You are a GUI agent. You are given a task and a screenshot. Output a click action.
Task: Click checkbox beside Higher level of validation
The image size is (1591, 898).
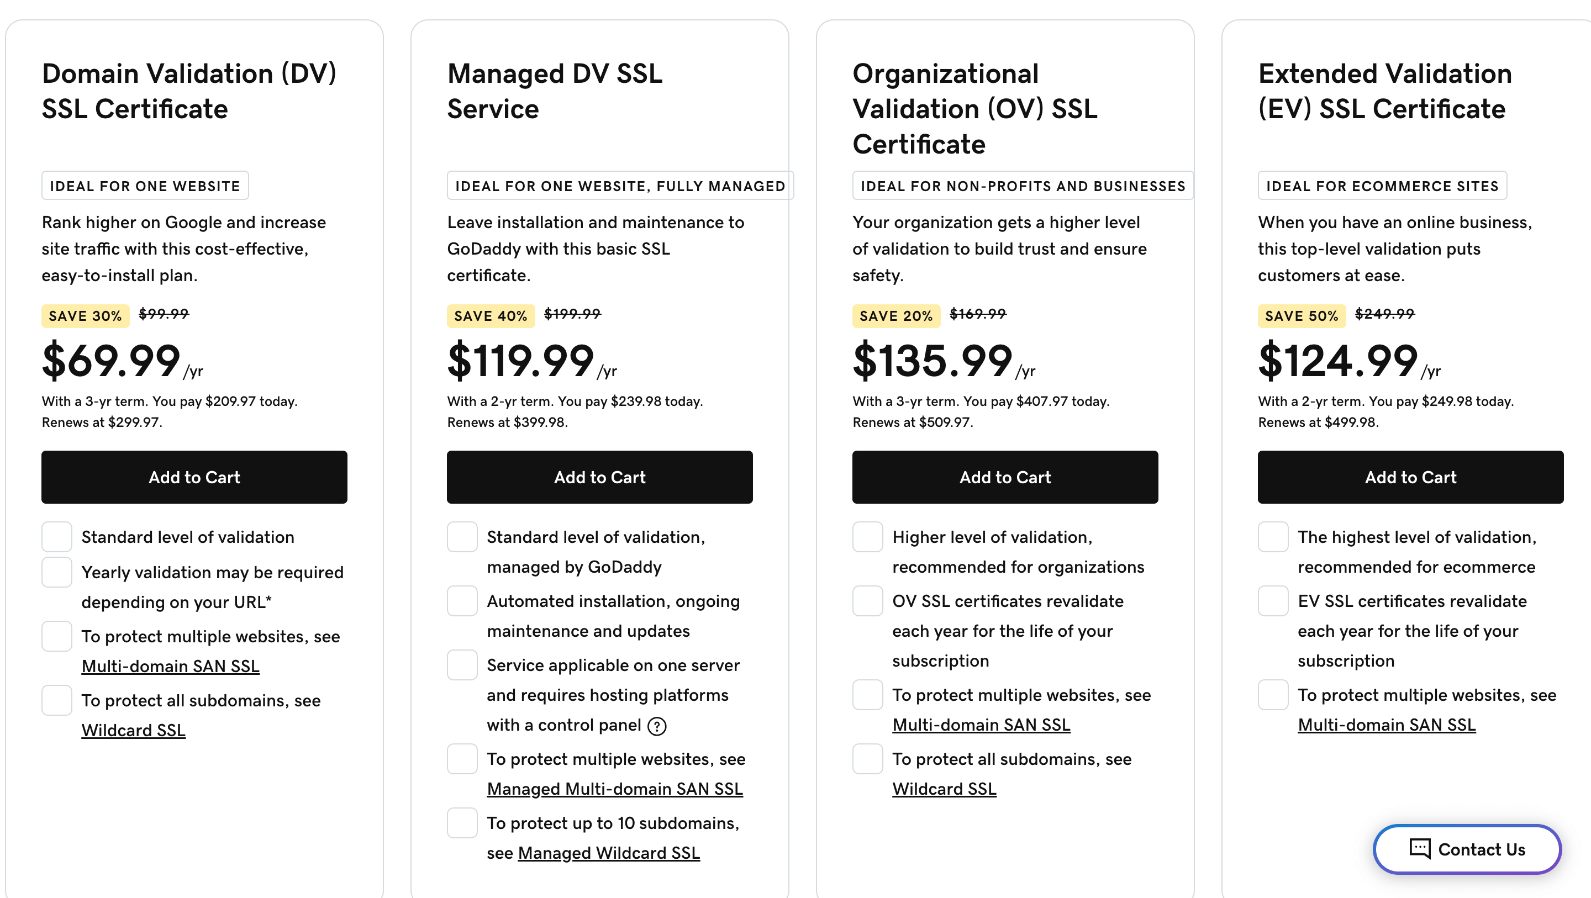(x=867, y=537)
